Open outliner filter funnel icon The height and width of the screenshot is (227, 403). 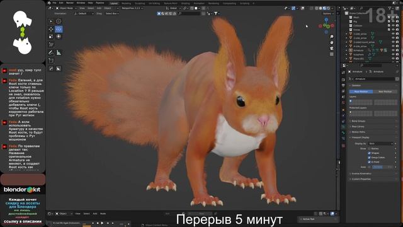pyautogui.click(x=390, y=8)
